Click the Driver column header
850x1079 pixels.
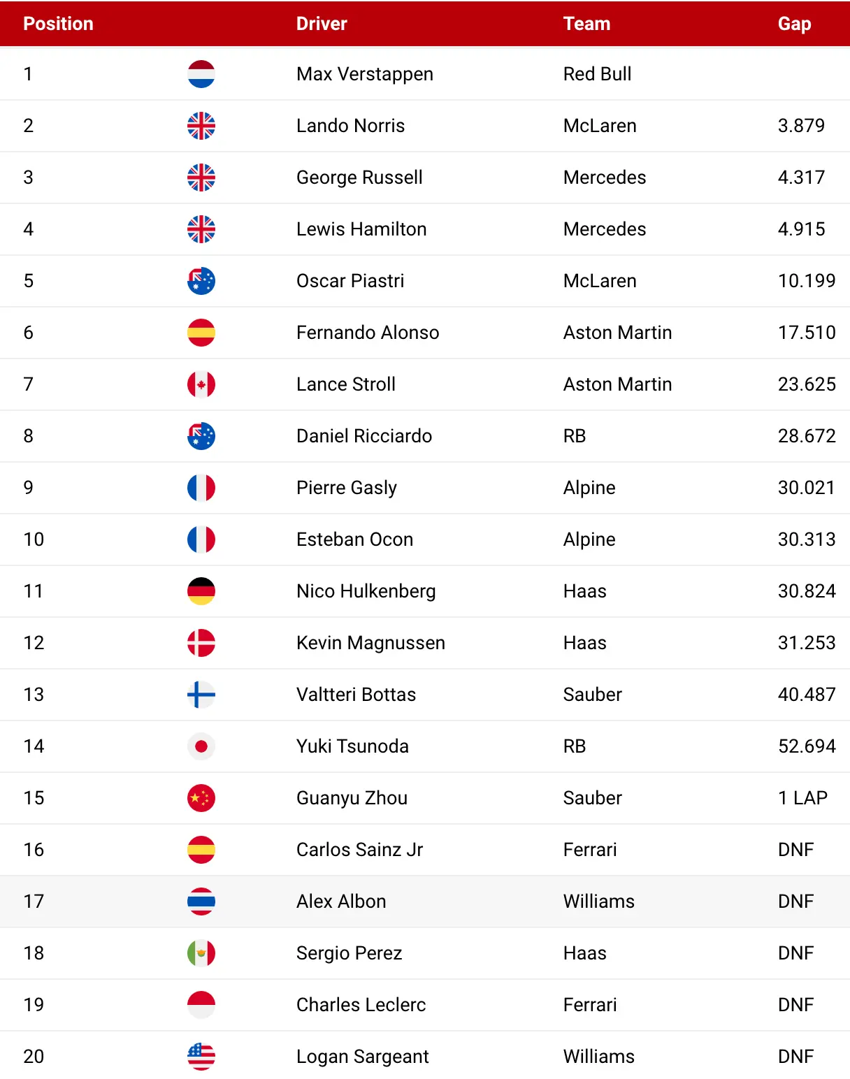(322, 24)
